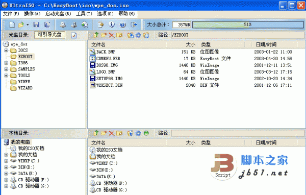
Task: Click the Save floppy-disk icon
Action: (x=36, y=25)
